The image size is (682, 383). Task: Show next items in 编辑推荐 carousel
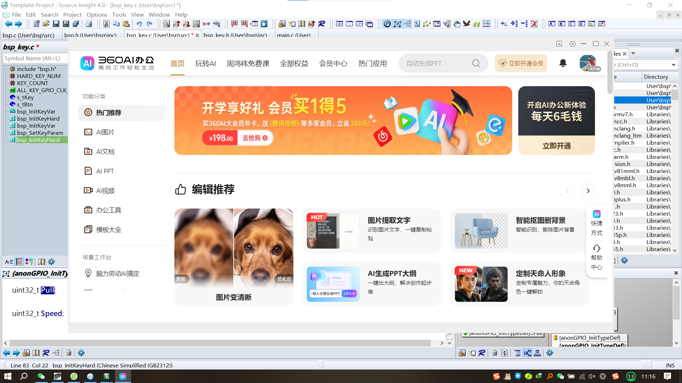(x=588, y=191)
